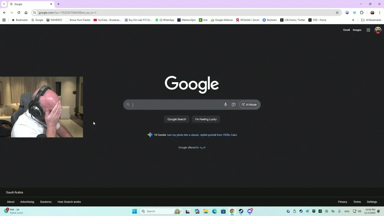
Task: Open the Bonus Hunt Tracker bookmark
Action: [78, 20]
